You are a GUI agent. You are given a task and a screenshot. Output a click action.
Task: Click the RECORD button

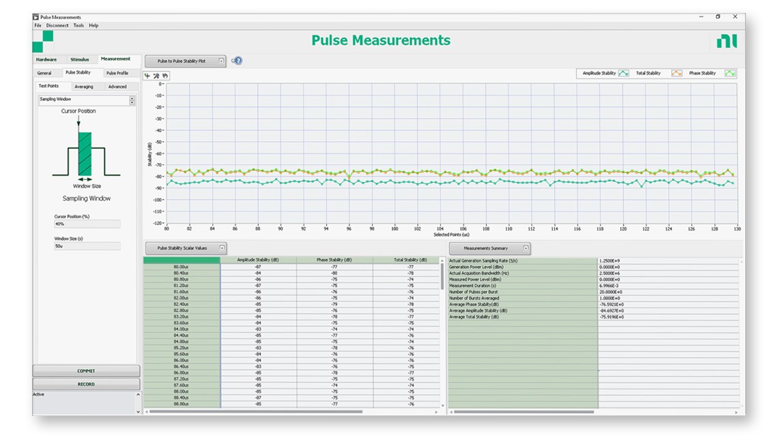(86, 385)
